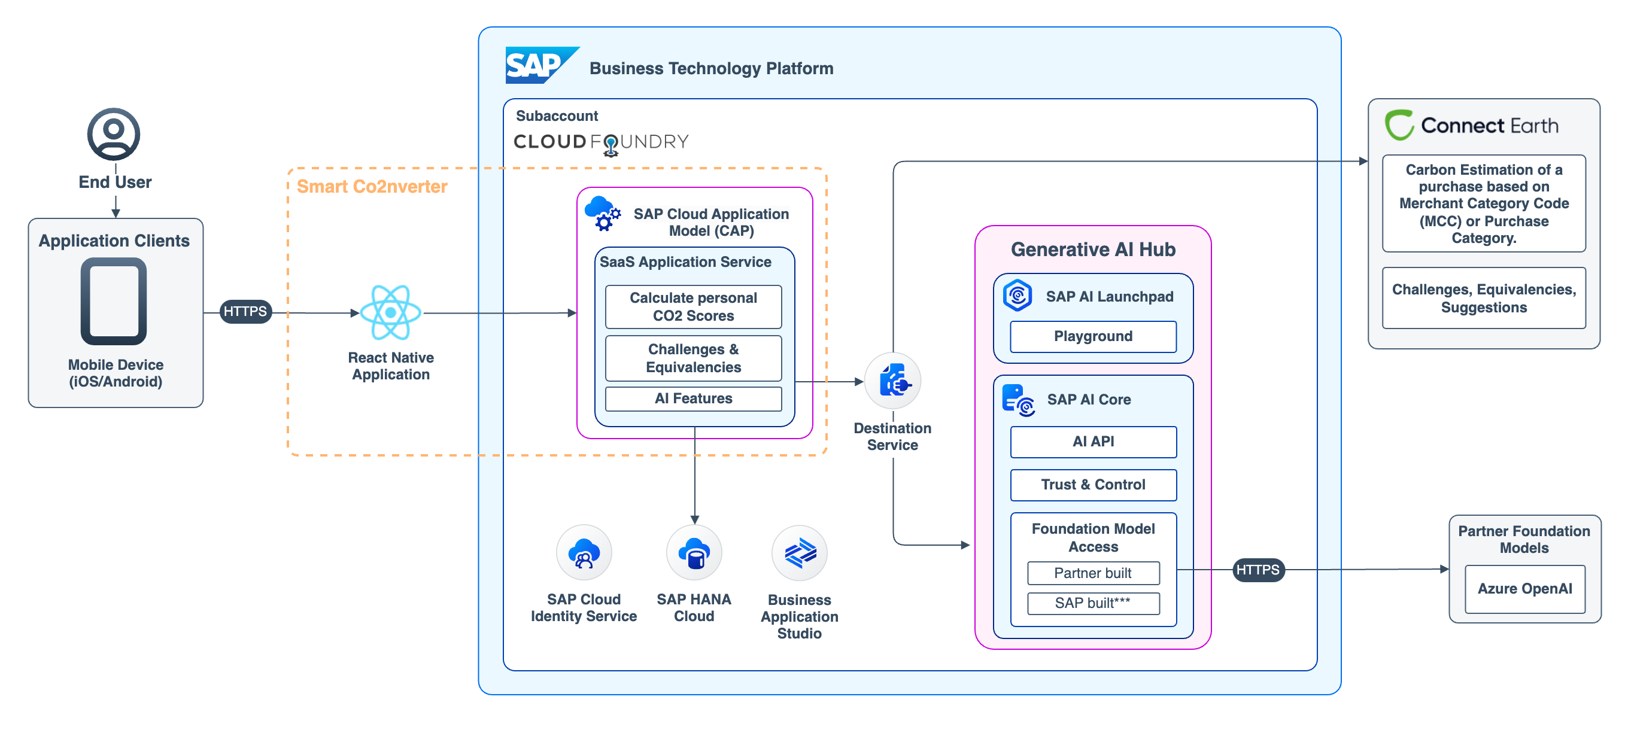Open the Playground box
Image resolution: width=1628 pixels, height=730 pixels.
click(x=1093, y=336)
